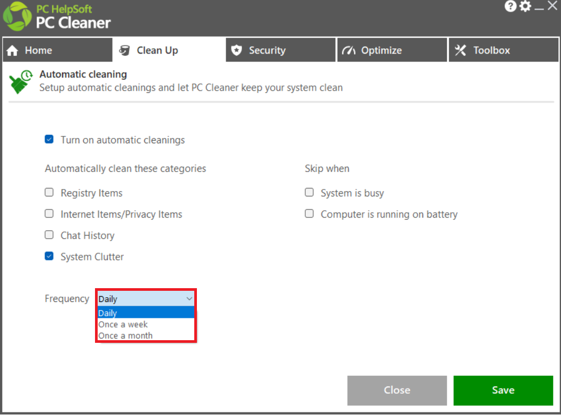Go to the Home tab

pos(58,50)
